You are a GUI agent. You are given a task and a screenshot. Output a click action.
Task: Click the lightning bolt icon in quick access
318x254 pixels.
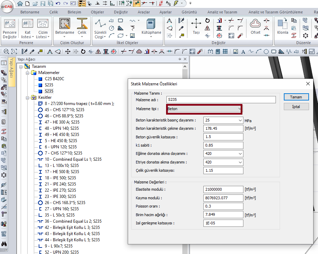click(x=176, y=3)
